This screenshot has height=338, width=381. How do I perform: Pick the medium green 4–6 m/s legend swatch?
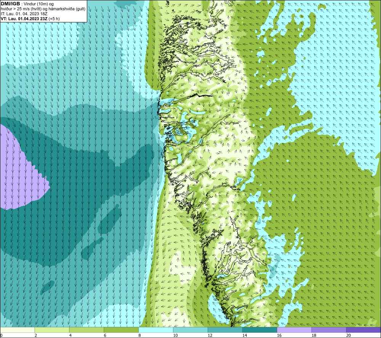[86, 330]
